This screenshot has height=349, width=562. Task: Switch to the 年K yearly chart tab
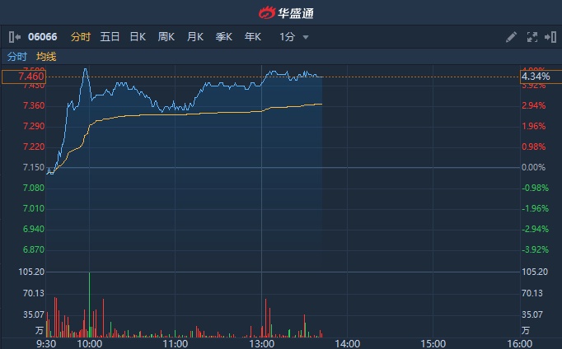pyautogui.click(x=252, y=37)
